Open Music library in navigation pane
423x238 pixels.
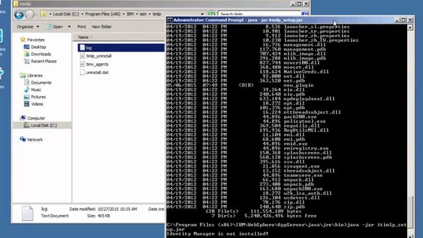[36, 90]
